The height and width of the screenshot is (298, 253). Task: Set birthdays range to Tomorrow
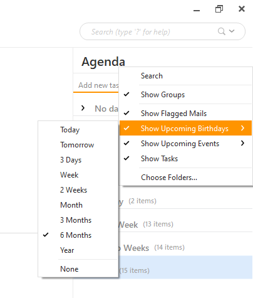point(78,145)
